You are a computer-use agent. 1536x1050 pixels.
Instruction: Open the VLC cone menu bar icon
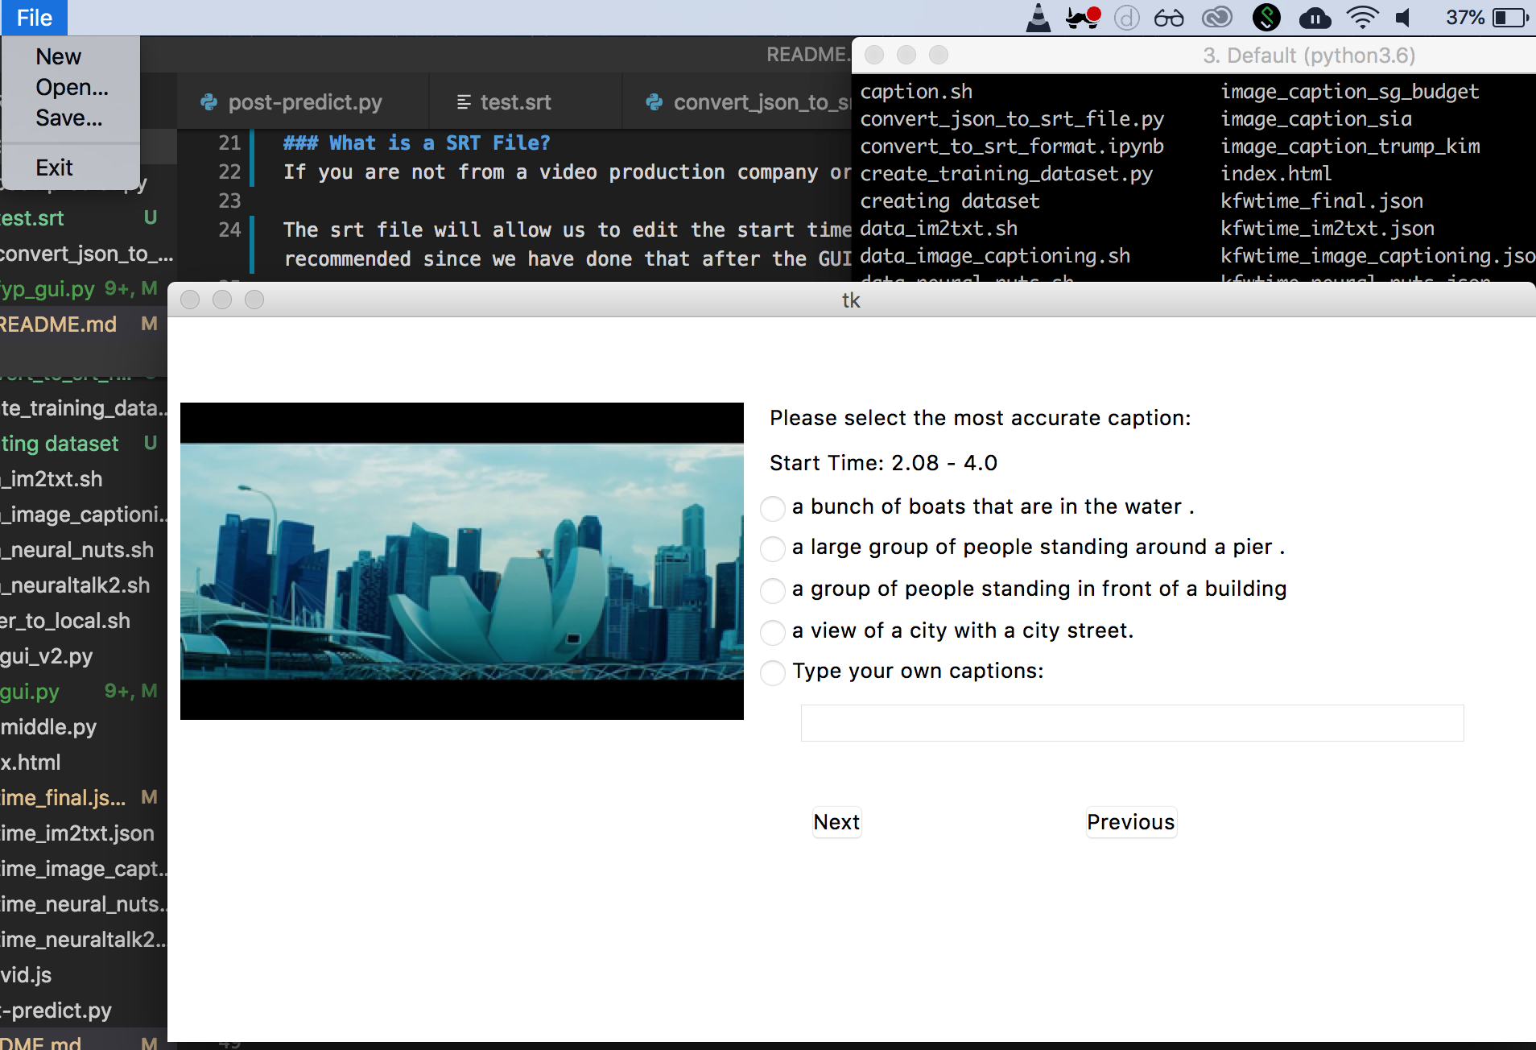[x=1038, y=18]
